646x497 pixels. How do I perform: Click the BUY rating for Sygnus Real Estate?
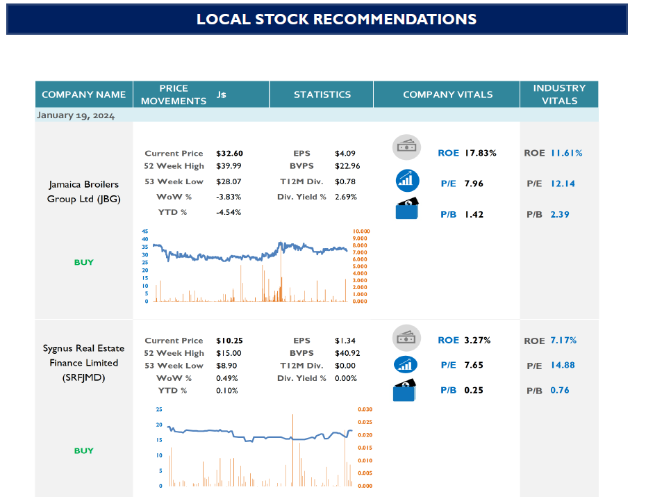click(83, 450)
